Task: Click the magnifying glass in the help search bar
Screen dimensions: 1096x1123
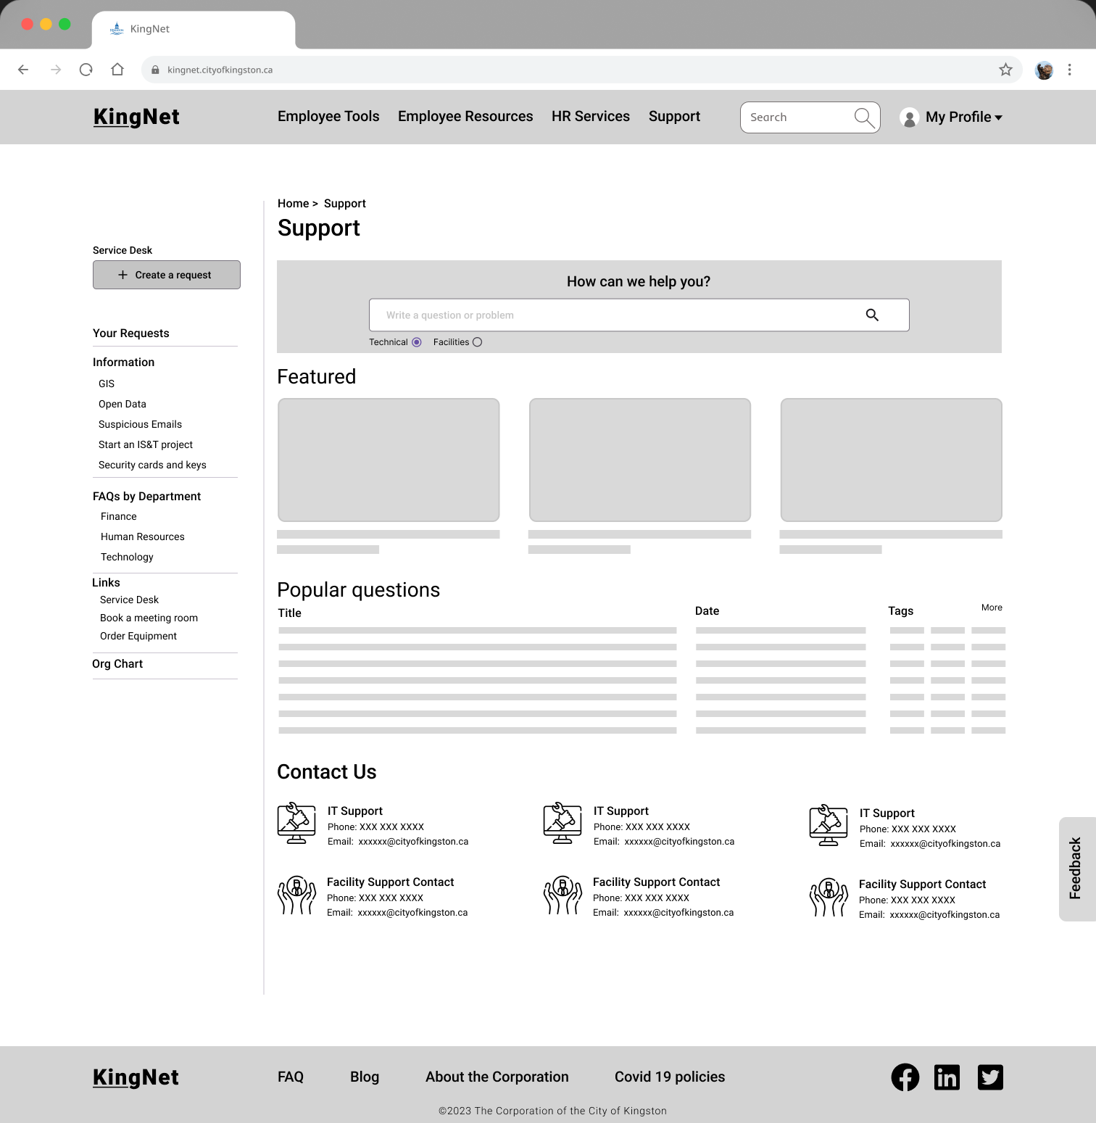Action: pos(871,315)
